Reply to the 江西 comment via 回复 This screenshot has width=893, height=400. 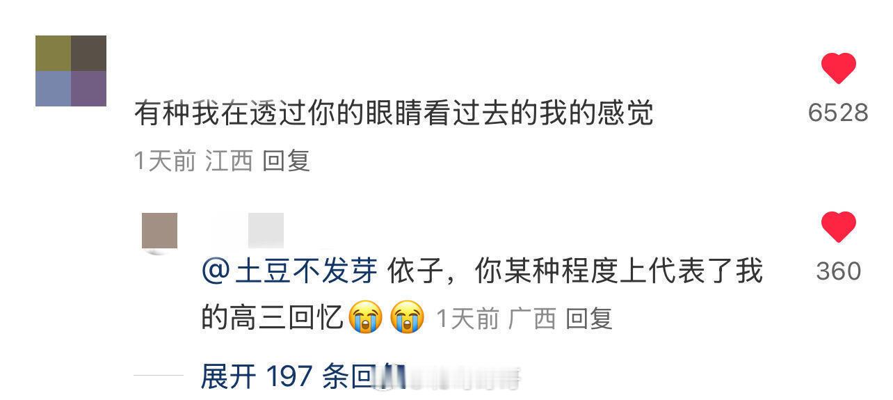pos(286,161)
